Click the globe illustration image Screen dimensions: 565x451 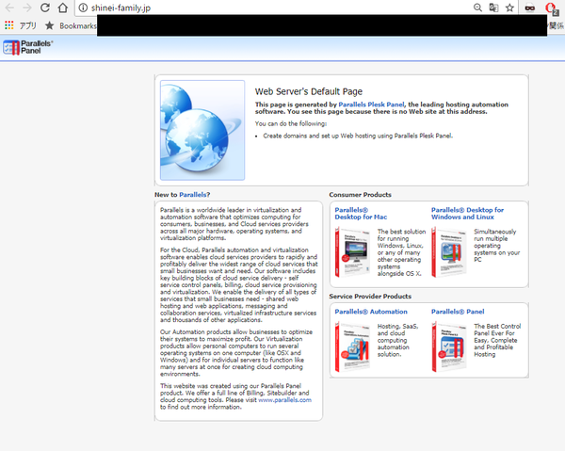[202, 130]
